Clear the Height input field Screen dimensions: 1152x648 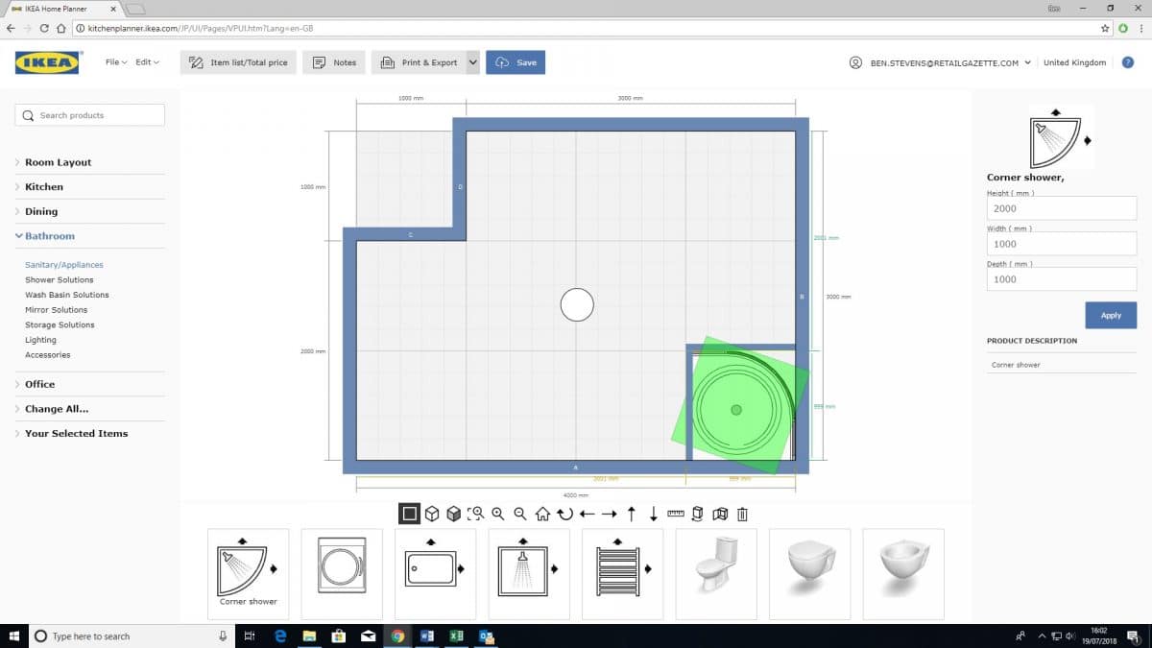point(1061,208)
